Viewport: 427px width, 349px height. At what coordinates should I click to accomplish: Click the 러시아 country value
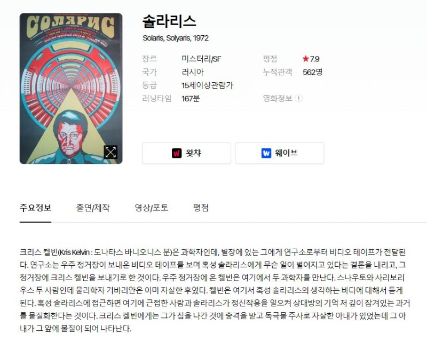pyautogui.click(x=193, y=72)
